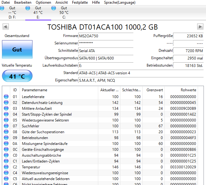Select the C: drive tab at 50 °C

[64, 13]
